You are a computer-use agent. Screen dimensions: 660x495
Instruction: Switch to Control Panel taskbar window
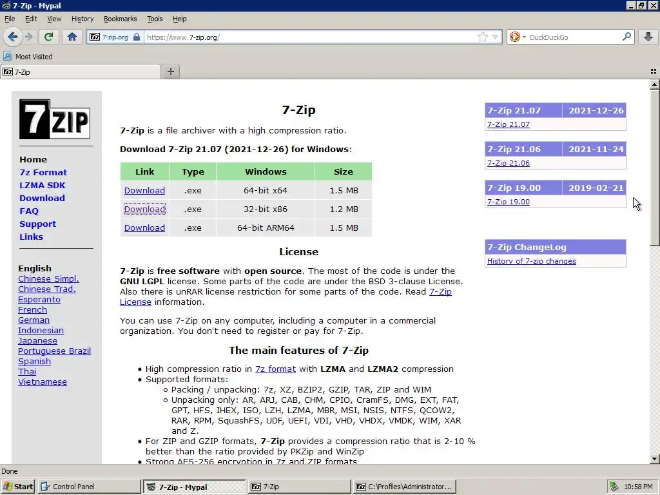pyautogui.click(x=89, y=487)
